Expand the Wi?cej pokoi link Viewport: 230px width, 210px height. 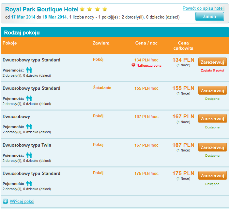pyautogui.click(x=22, y=201)
